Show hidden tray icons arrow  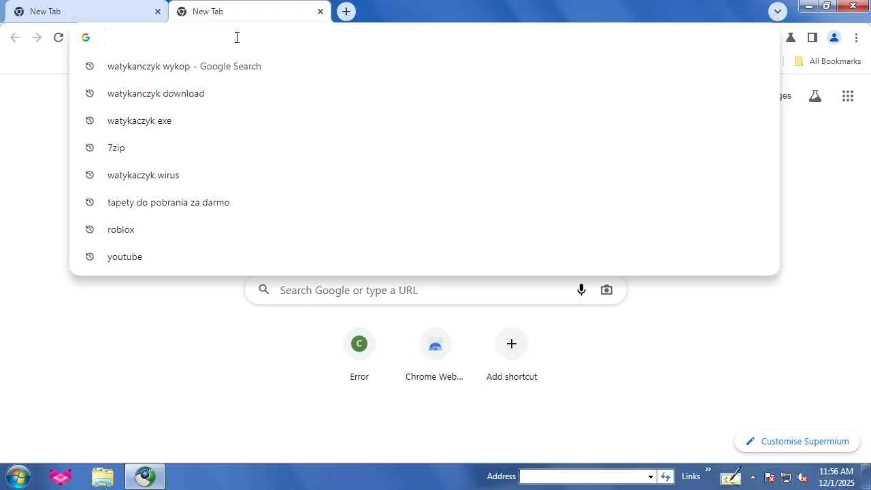pos(753,477)
